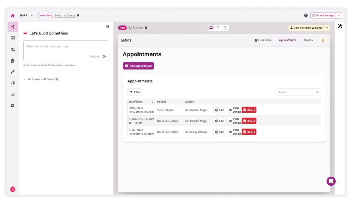Click the help question mark icon

coord(306,15)
